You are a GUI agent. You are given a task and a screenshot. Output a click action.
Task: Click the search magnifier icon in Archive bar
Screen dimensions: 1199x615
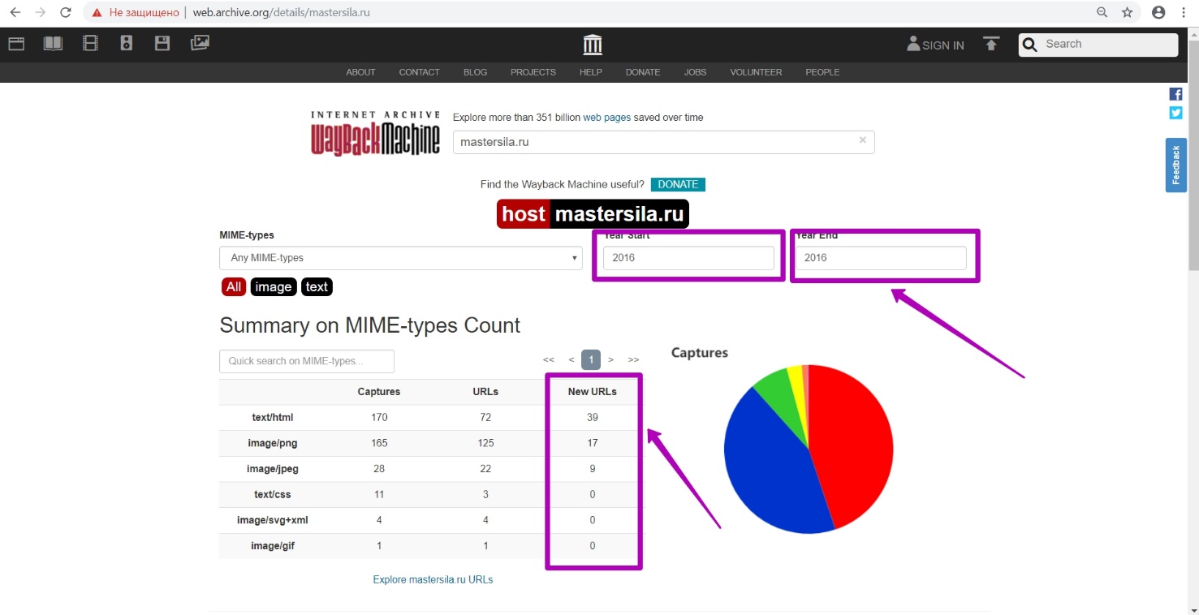(x=1030, y=45)
